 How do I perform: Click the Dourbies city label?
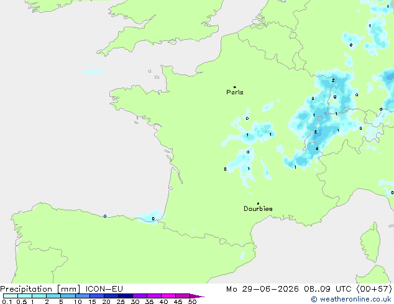(258, 208)
